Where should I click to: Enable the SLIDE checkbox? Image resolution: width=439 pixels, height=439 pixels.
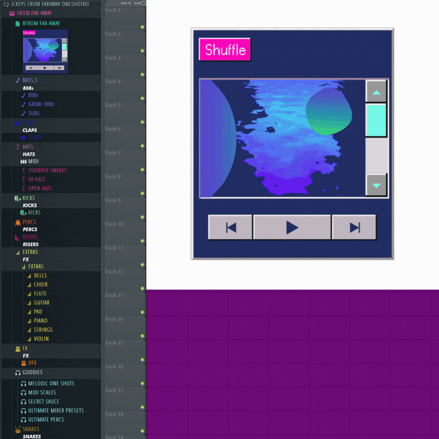point(144,3)
